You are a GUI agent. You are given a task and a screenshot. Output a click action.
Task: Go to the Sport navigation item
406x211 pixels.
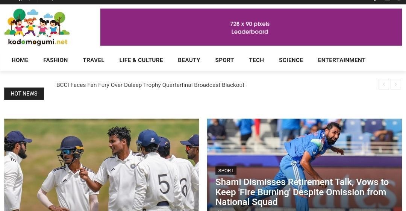point(224,60)
